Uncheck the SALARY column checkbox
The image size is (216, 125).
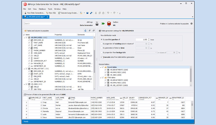(x=29, y=58)
